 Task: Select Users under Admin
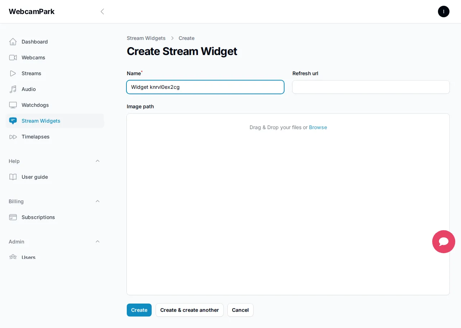28,258
